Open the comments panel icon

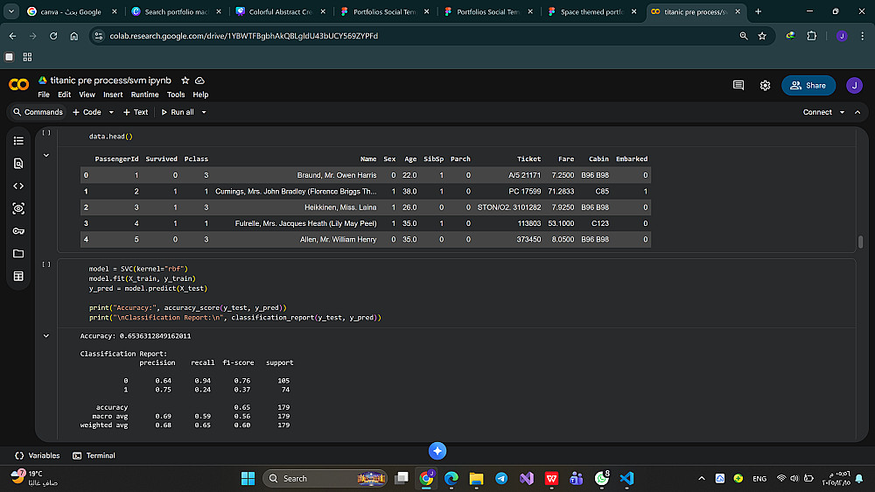[738, 85]
